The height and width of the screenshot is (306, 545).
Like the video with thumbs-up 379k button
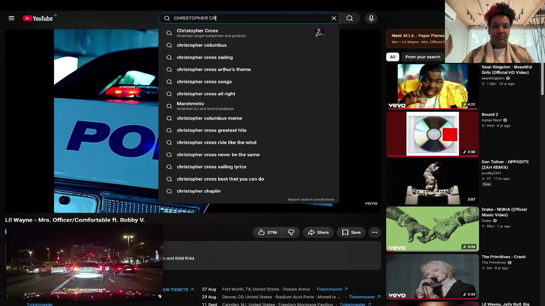click(267, 232)
